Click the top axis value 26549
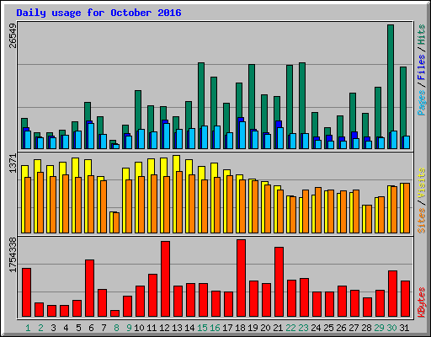 [x=13, y=35]
